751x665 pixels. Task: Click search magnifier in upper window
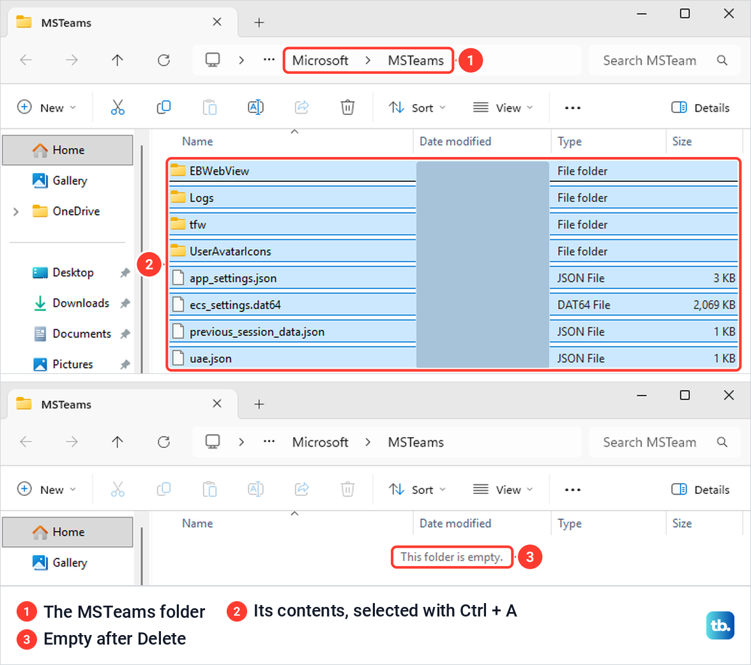pos(722,61)
